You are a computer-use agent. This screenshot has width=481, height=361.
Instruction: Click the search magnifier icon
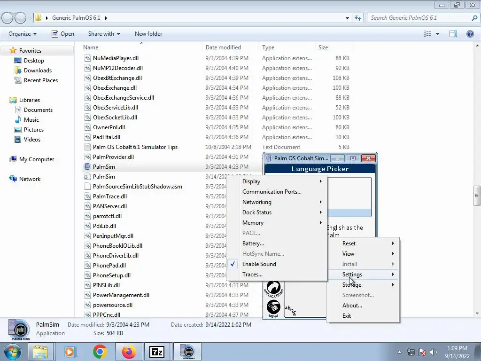pyautogui.click(x=474, y=18)
